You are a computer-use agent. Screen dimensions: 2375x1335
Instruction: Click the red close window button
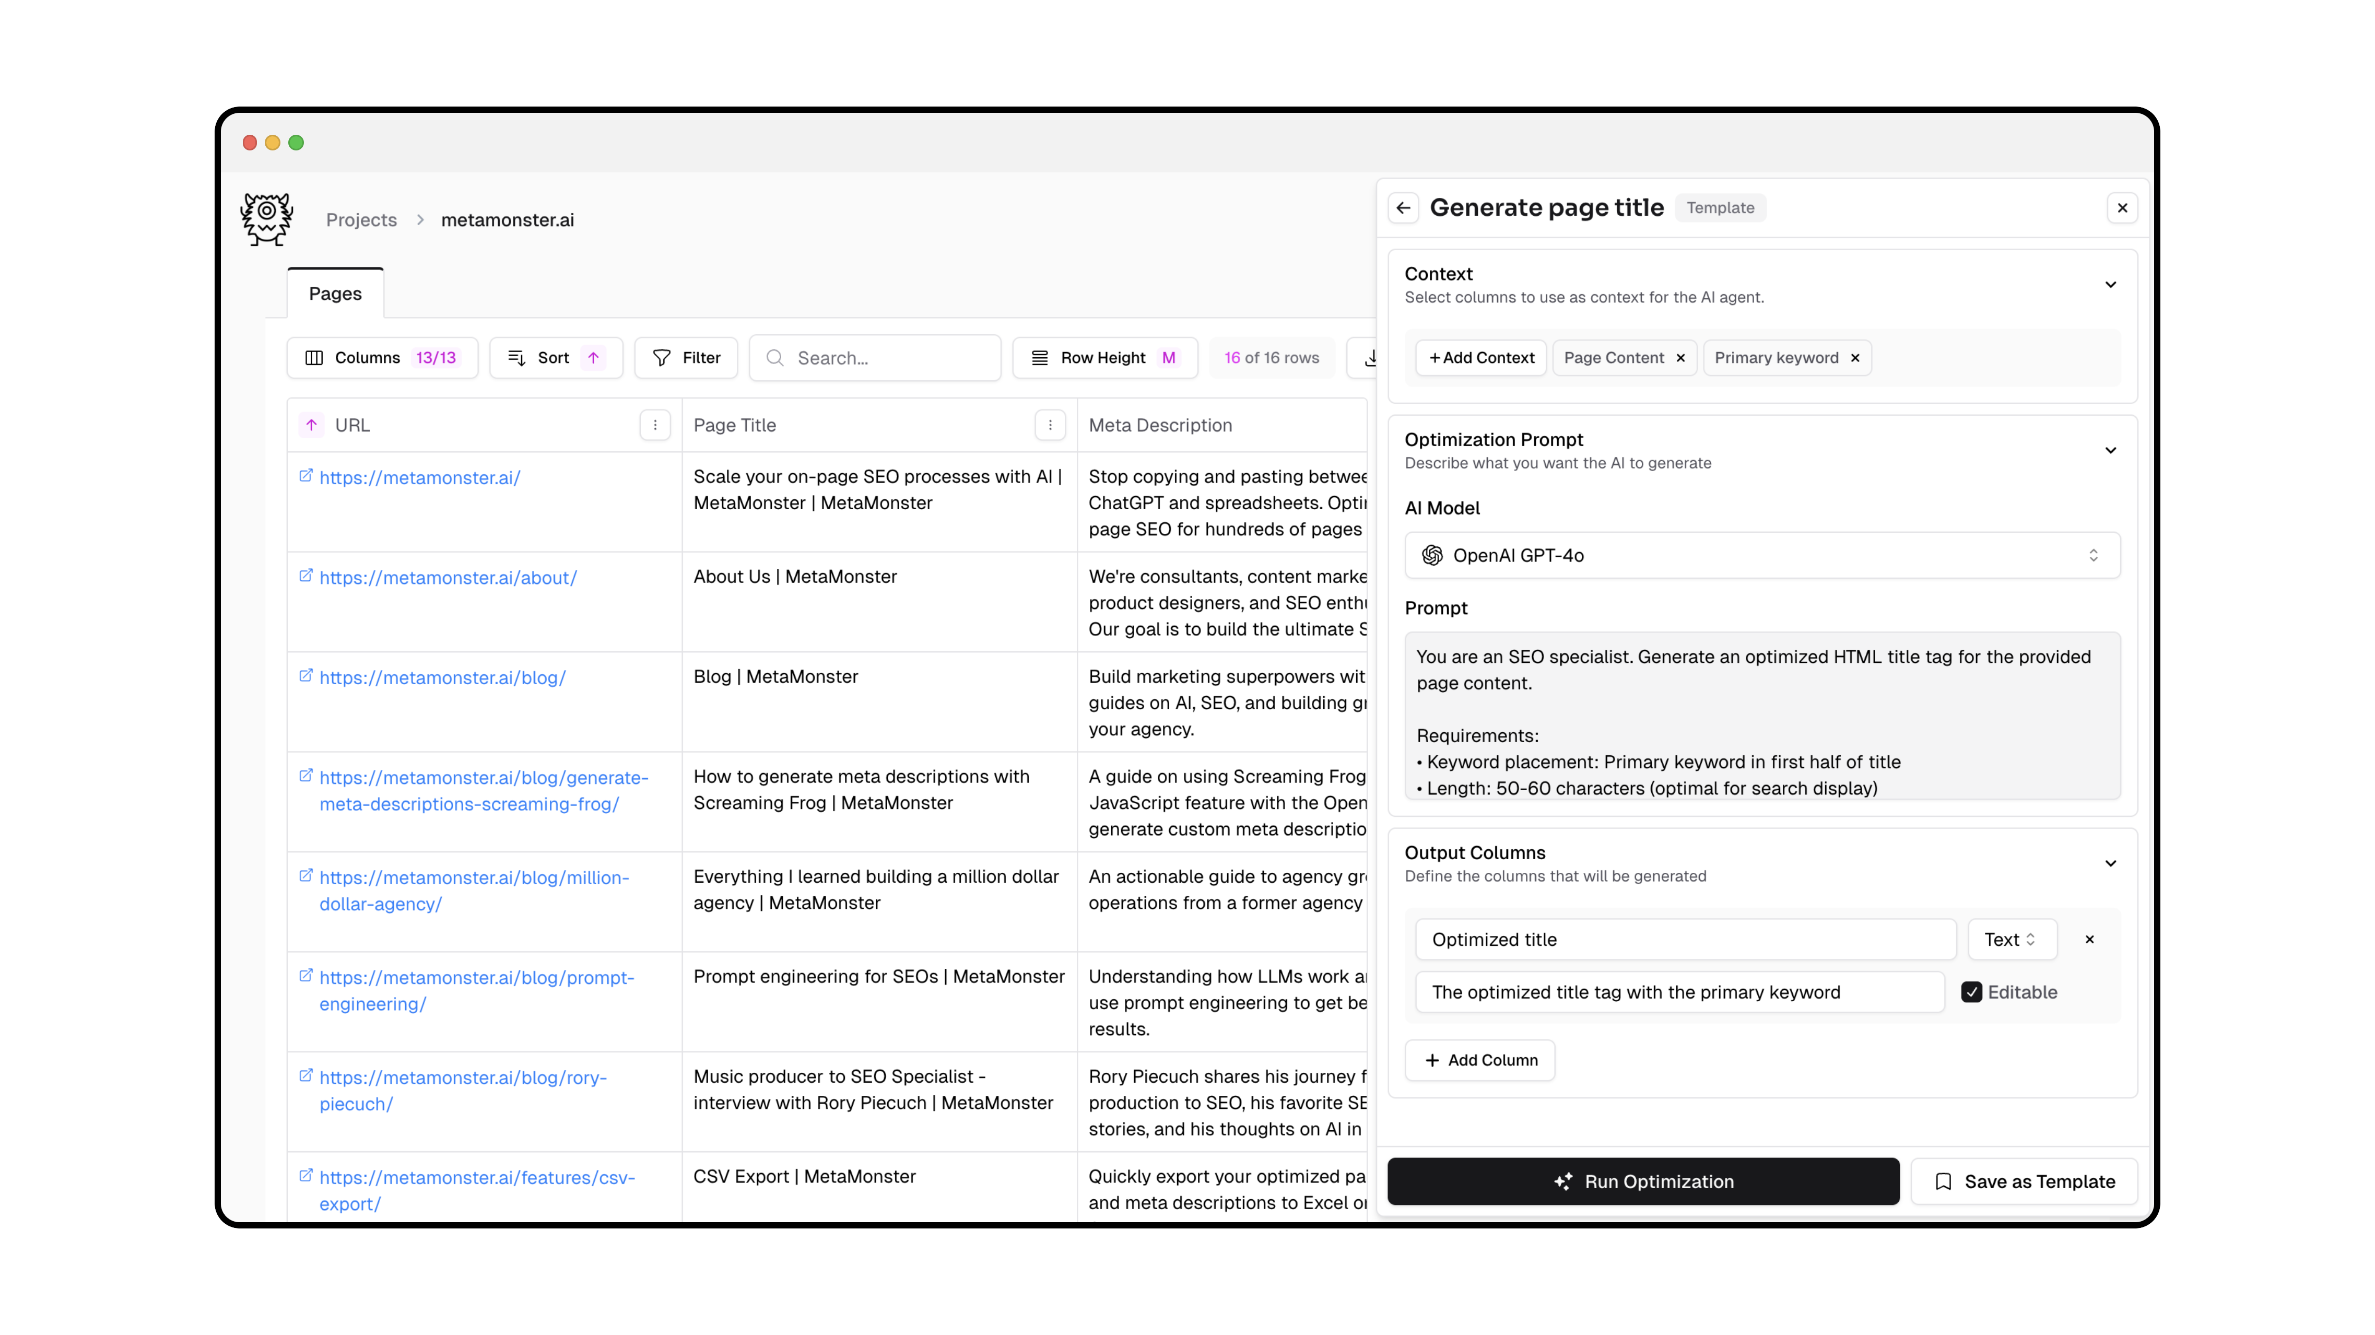[x=249, y=142]
